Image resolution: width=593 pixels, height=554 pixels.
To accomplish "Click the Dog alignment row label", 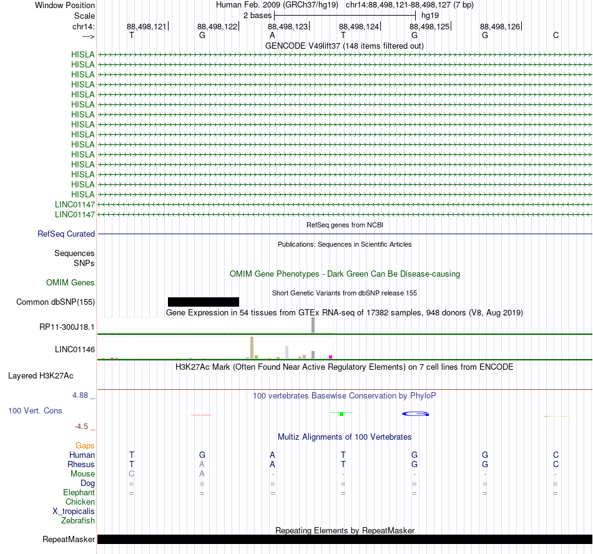I will [87, 483].
